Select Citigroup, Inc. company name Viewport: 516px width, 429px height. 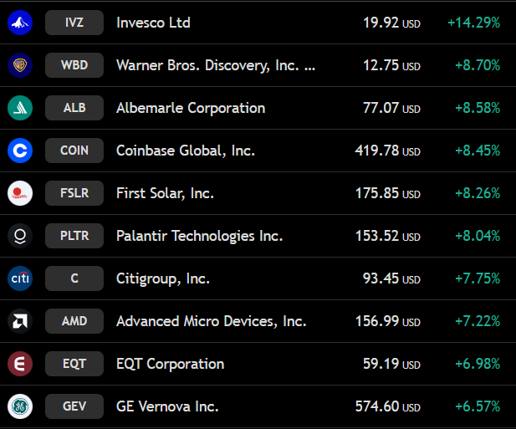[163, 279]
